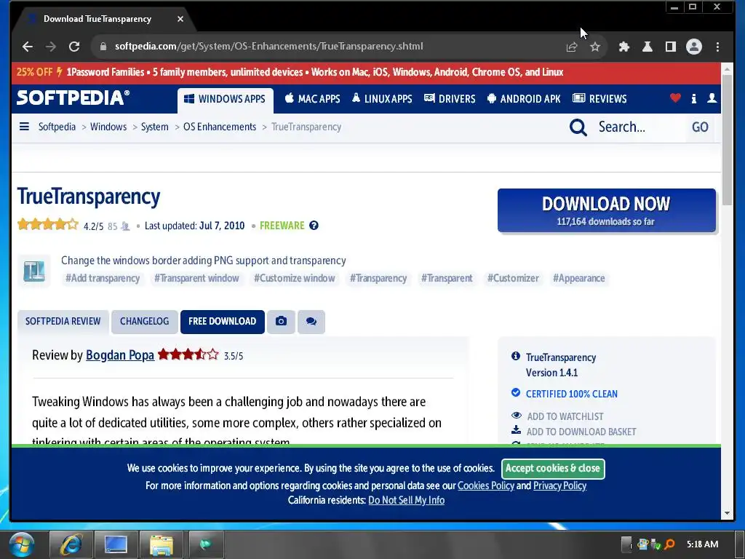Click the Softpedia breadcrumb link
The image size is (745, 559).
point(57,127)
